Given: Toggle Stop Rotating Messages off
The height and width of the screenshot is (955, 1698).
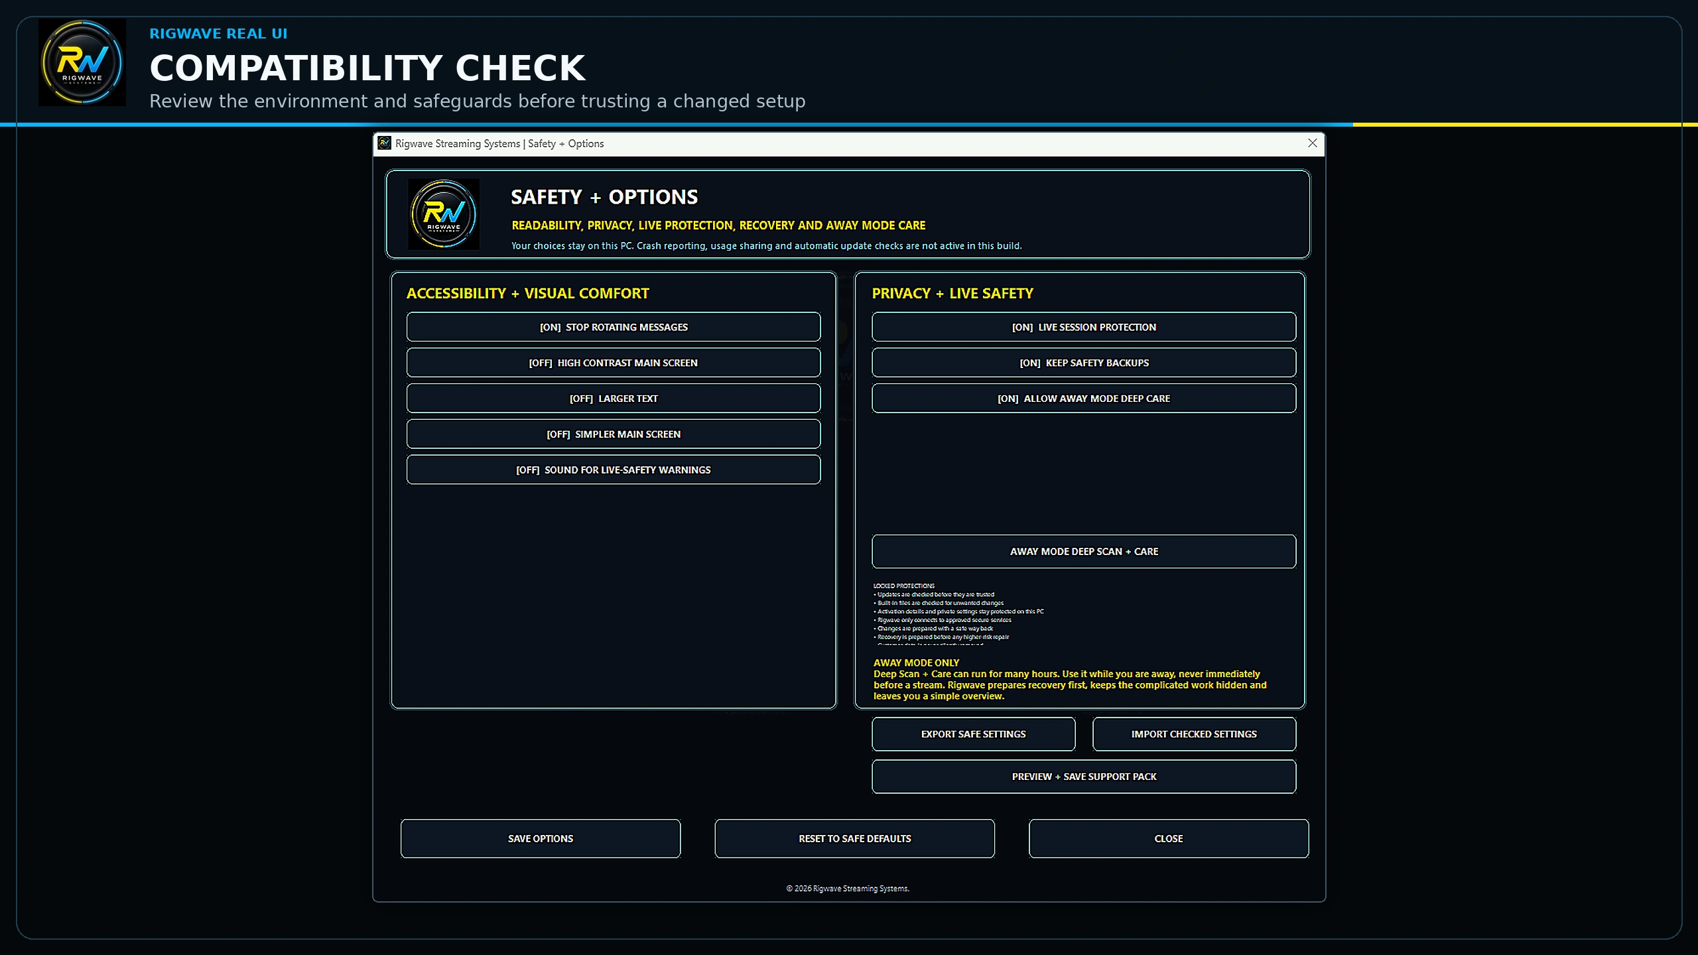Looking at the screenshot, I should click(x=614, y=327).
